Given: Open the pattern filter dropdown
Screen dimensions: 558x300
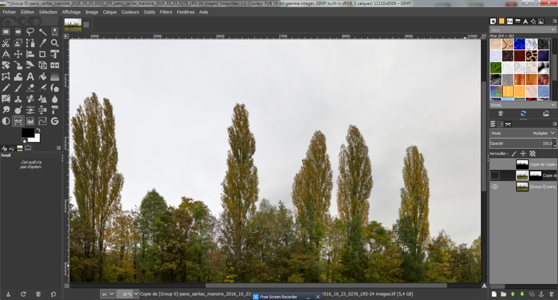Looking at the screenshot, I should (x=553, y=29).
